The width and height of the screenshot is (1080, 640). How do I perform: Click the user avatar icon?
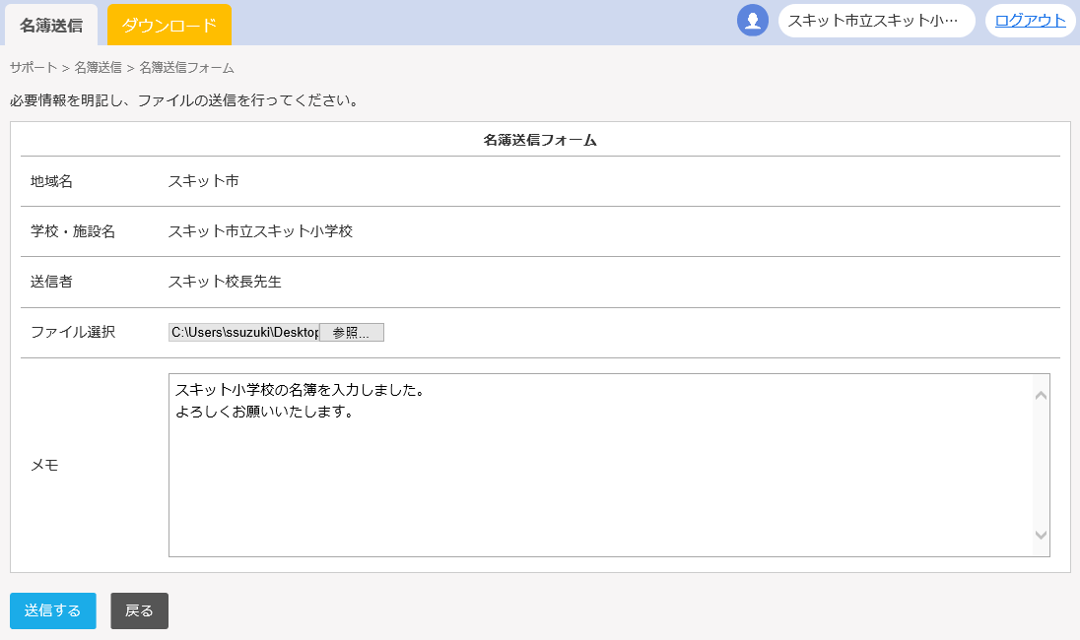753,21
